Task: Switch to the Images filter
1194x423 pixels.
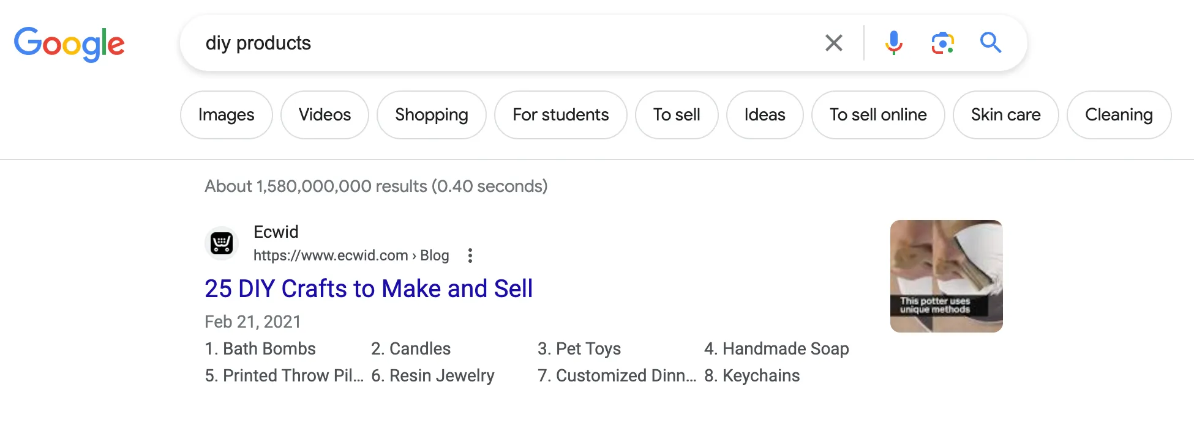Action: point(226,115)
